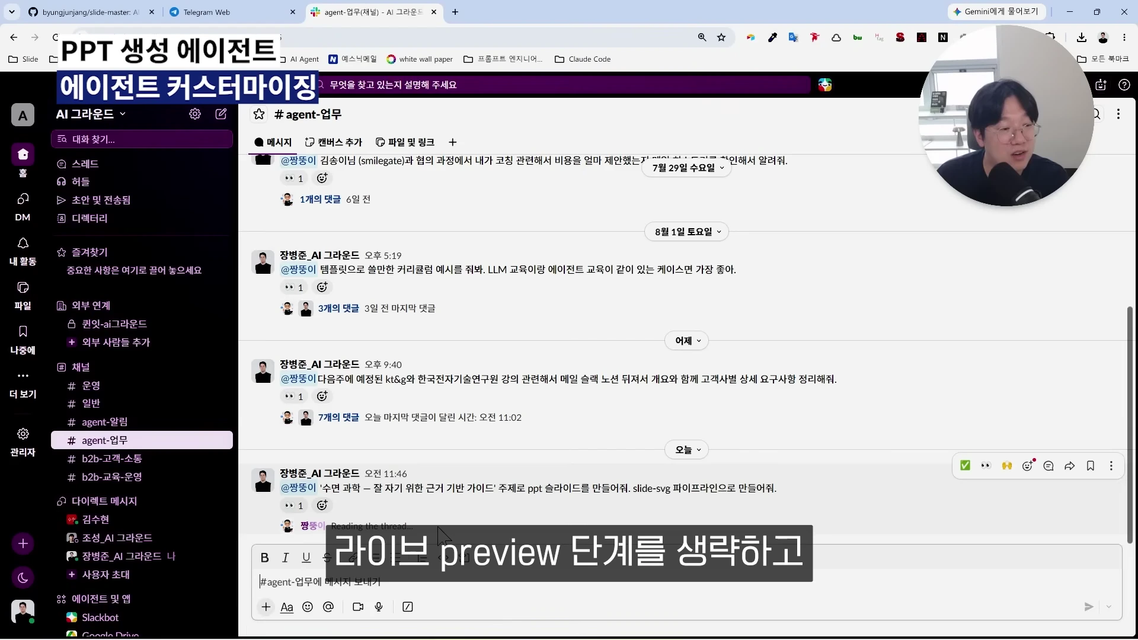Star the agent-업무 channel
Screen dimensions: 1138x640
[x=259, y=114]
